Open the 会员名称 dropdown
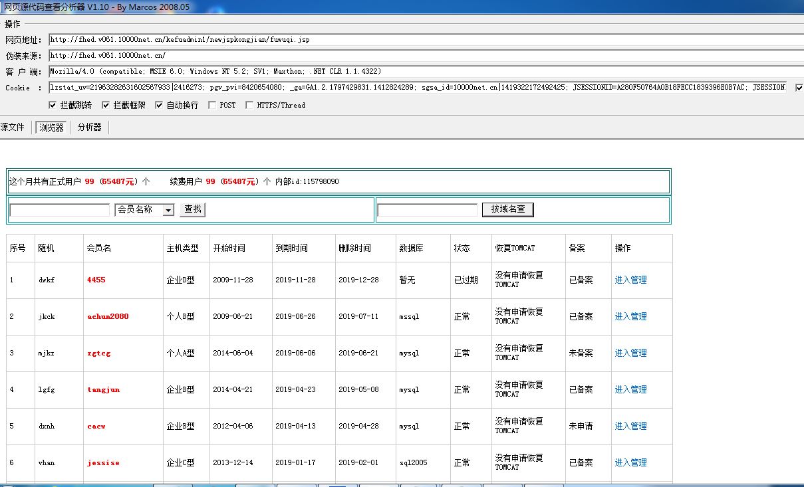The height and width of the screenshot is (487, 804). tap(144, 210)
